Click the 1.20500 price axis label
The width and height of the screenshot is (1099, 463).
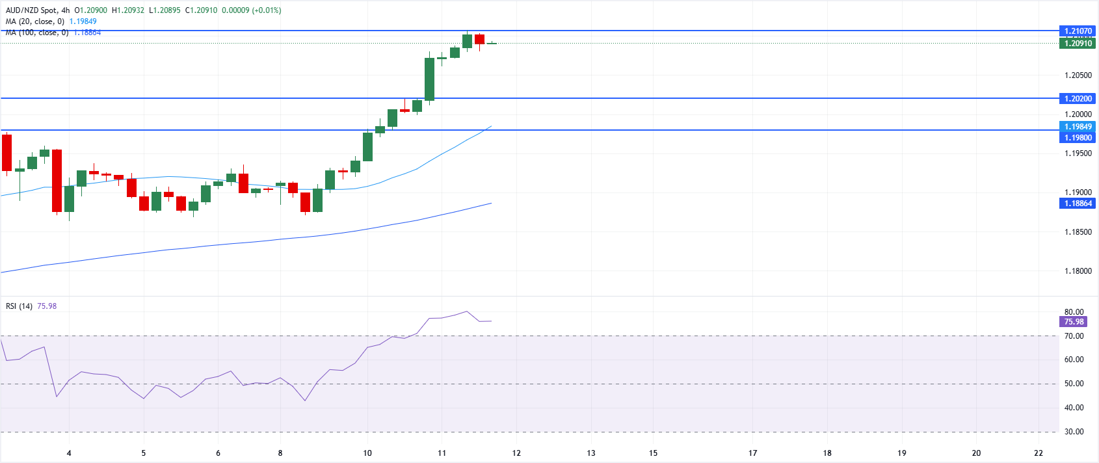(1078, 75)
